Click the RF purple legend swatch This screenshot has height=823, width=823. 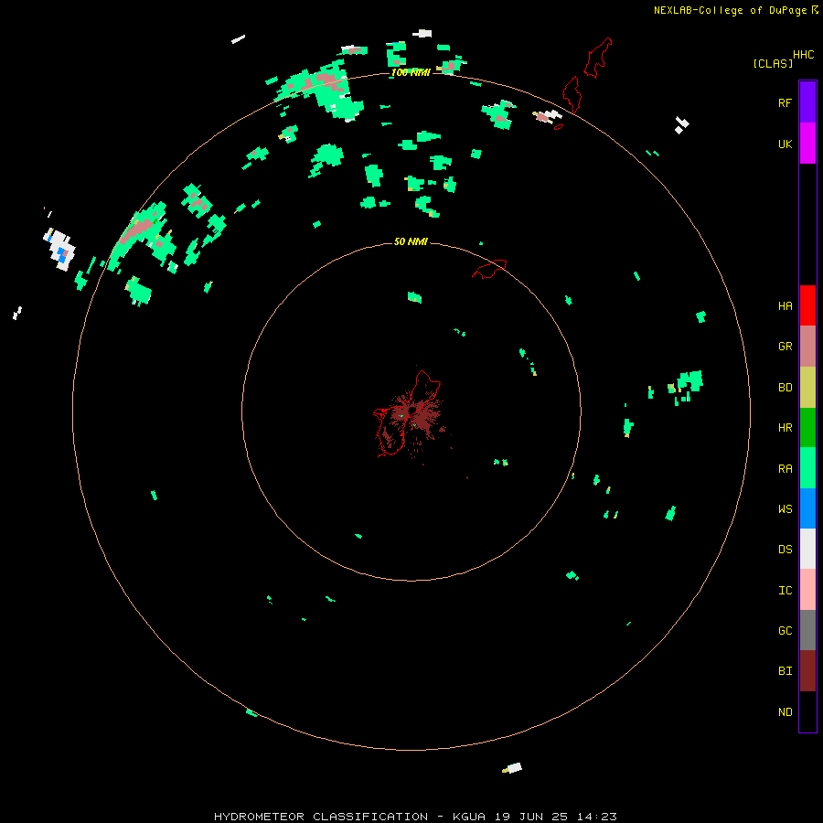coord(807,102)
